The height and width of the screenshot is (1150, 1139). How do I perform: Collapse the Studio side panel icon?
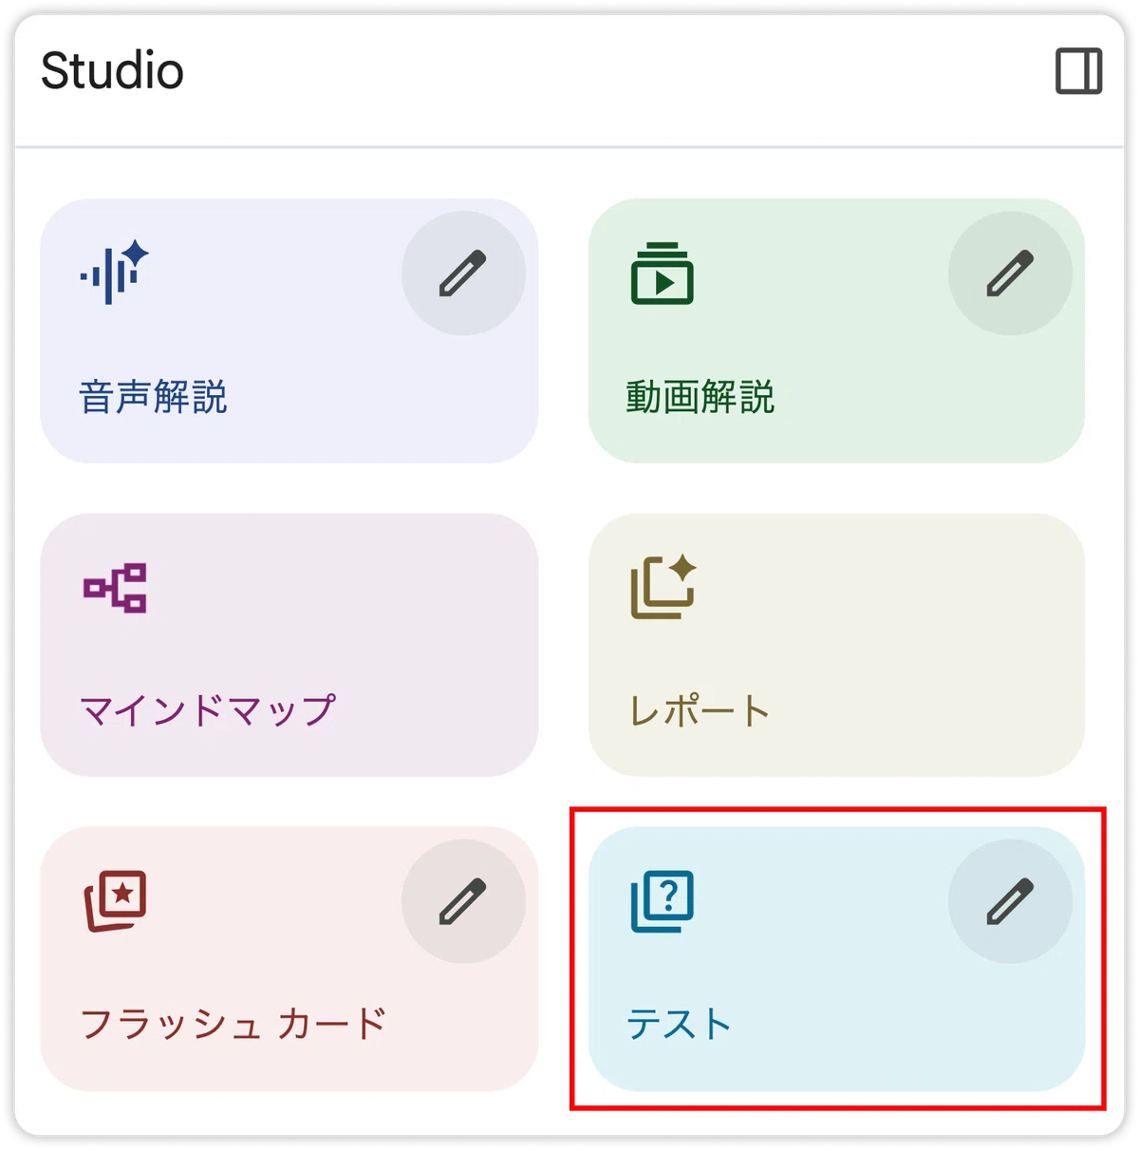pyautogui.click(x=1079, y=71)
